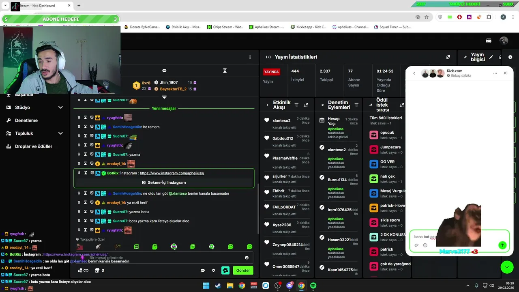Image resolution: width=519 pixels, height=292 pixels.
Task: Show hidden system tray icons
Action: coord(468,286)
